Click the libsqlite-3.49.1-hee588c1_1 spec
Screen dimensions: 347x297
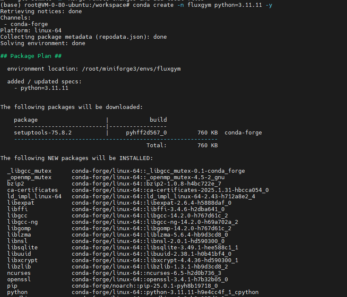pos(192,247)
